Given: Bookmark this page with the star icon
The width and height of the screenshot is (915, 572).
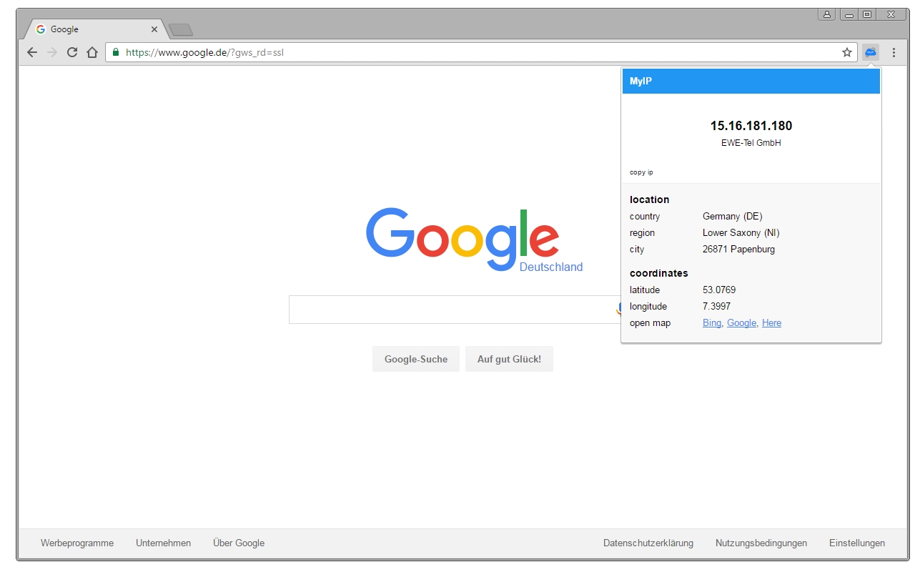Looking at the screenshot, I should (x=847, y=52).
